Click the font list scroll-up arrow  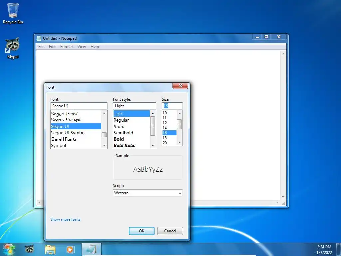point(104,113)
